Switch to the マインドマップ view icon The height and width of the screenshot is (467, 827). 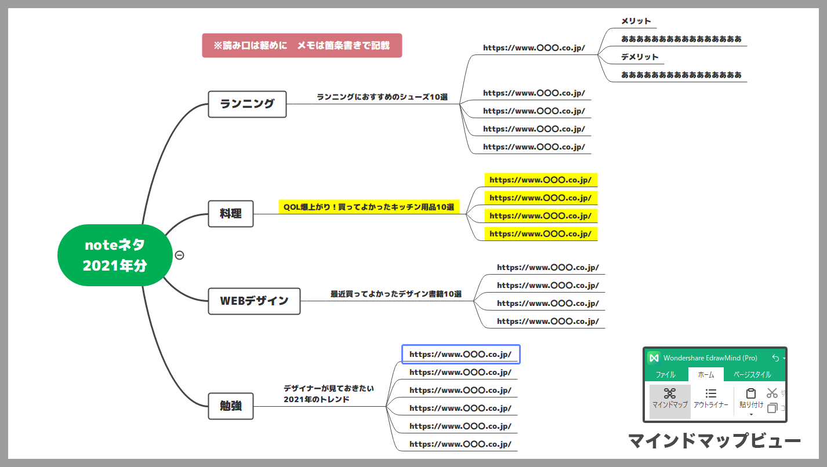(669, 399)
